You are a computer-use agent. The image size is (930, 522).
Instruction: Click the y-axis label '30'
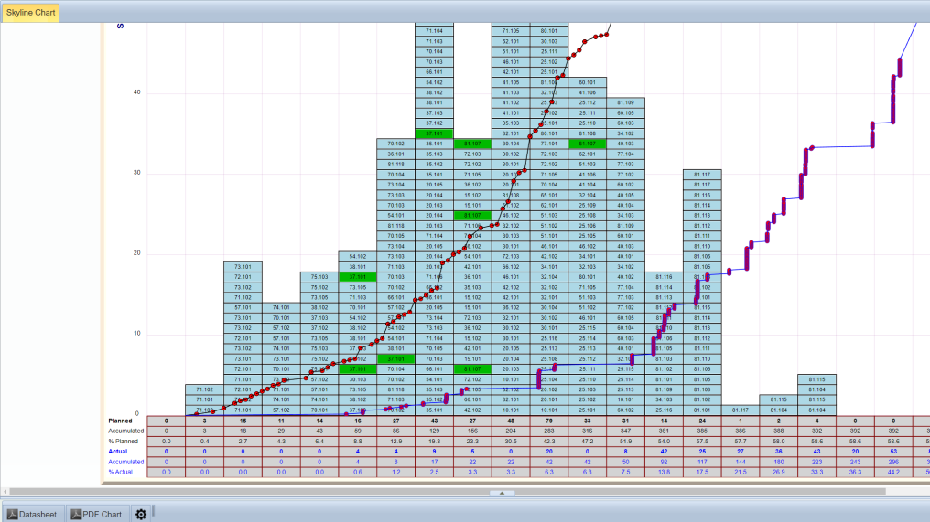(137, 173)
